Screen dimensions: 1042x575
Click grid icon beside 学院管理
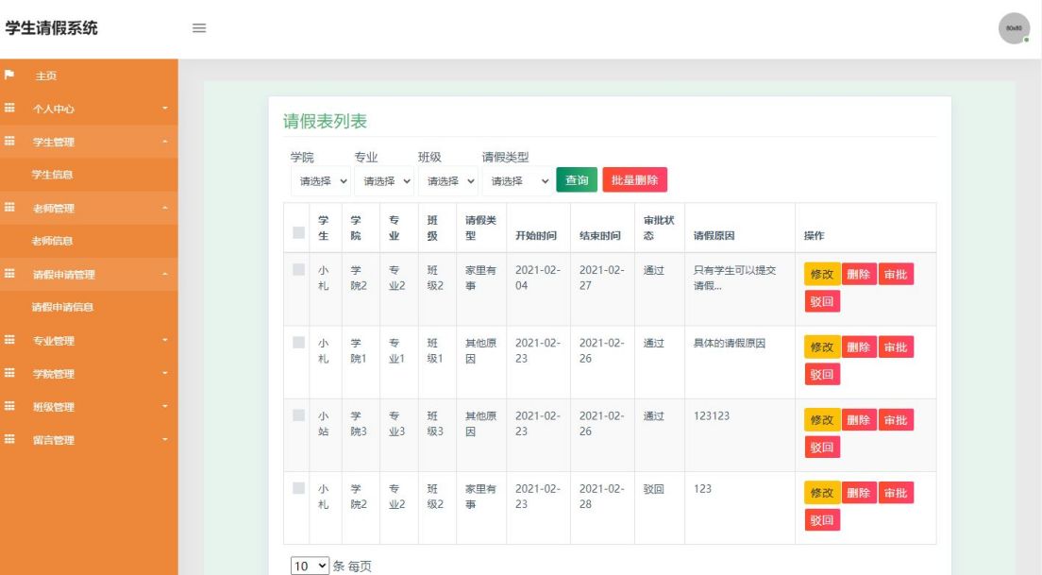pyautogui.click(x=9, y=373)
